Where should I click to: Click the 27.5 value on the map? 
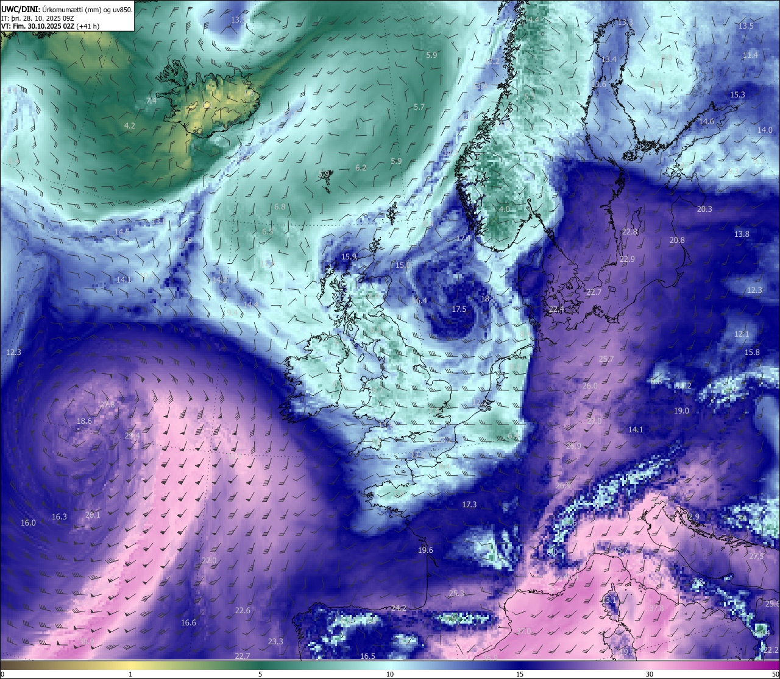[756, 557]
